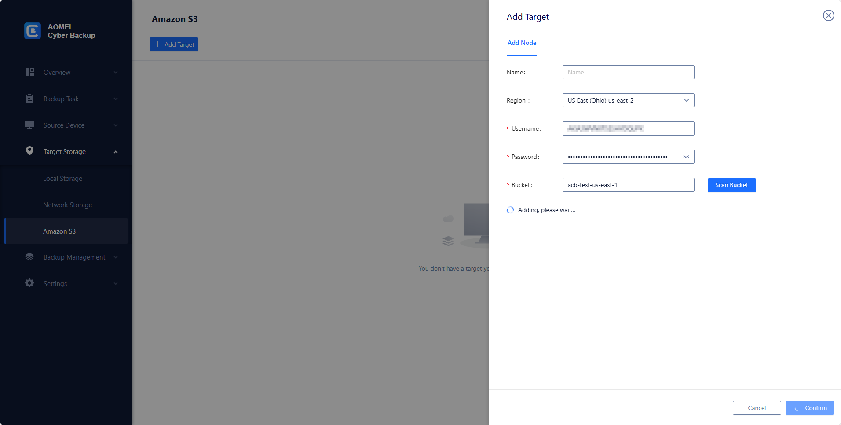This screenshot has height=425, width=841.
Task: Click the plus icon on Add Target
Action: (x=157, y=44)
